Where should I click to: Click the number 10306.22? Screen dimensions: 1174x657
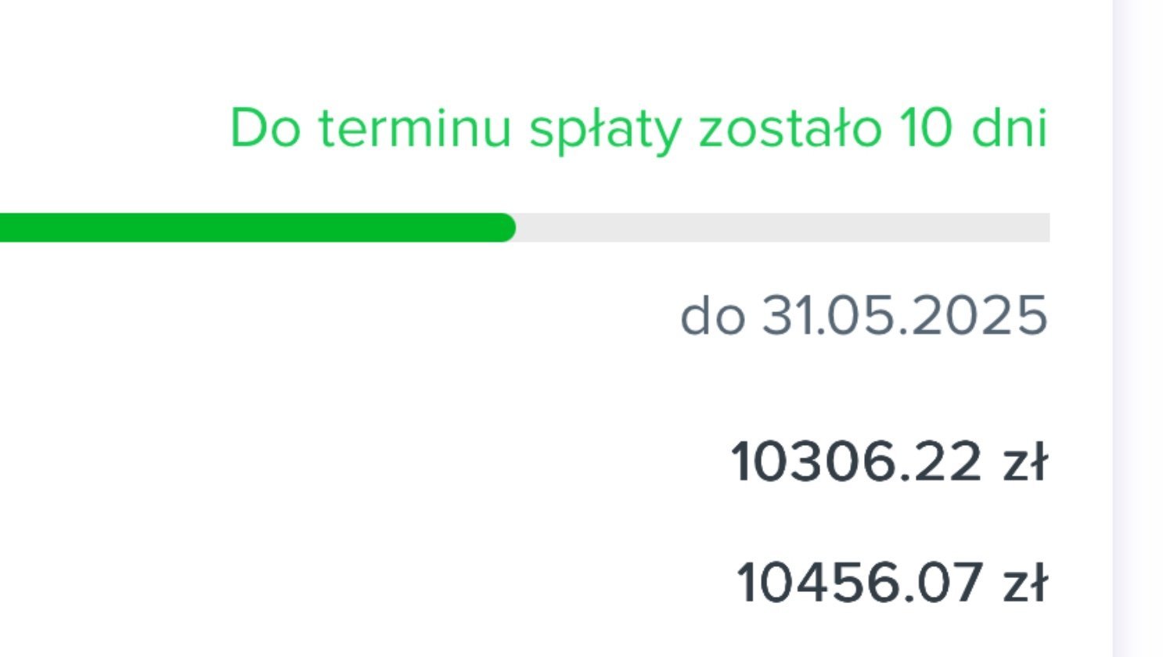click(855, 461)
